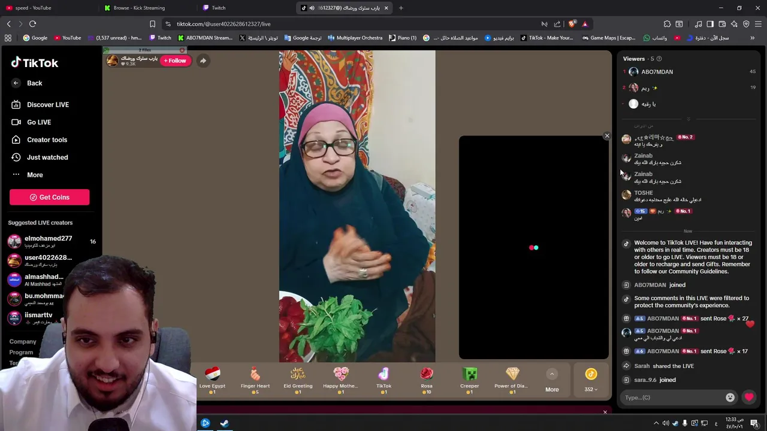Send the TikTok gift
The image size is (767, 431).
coord(383,380)
